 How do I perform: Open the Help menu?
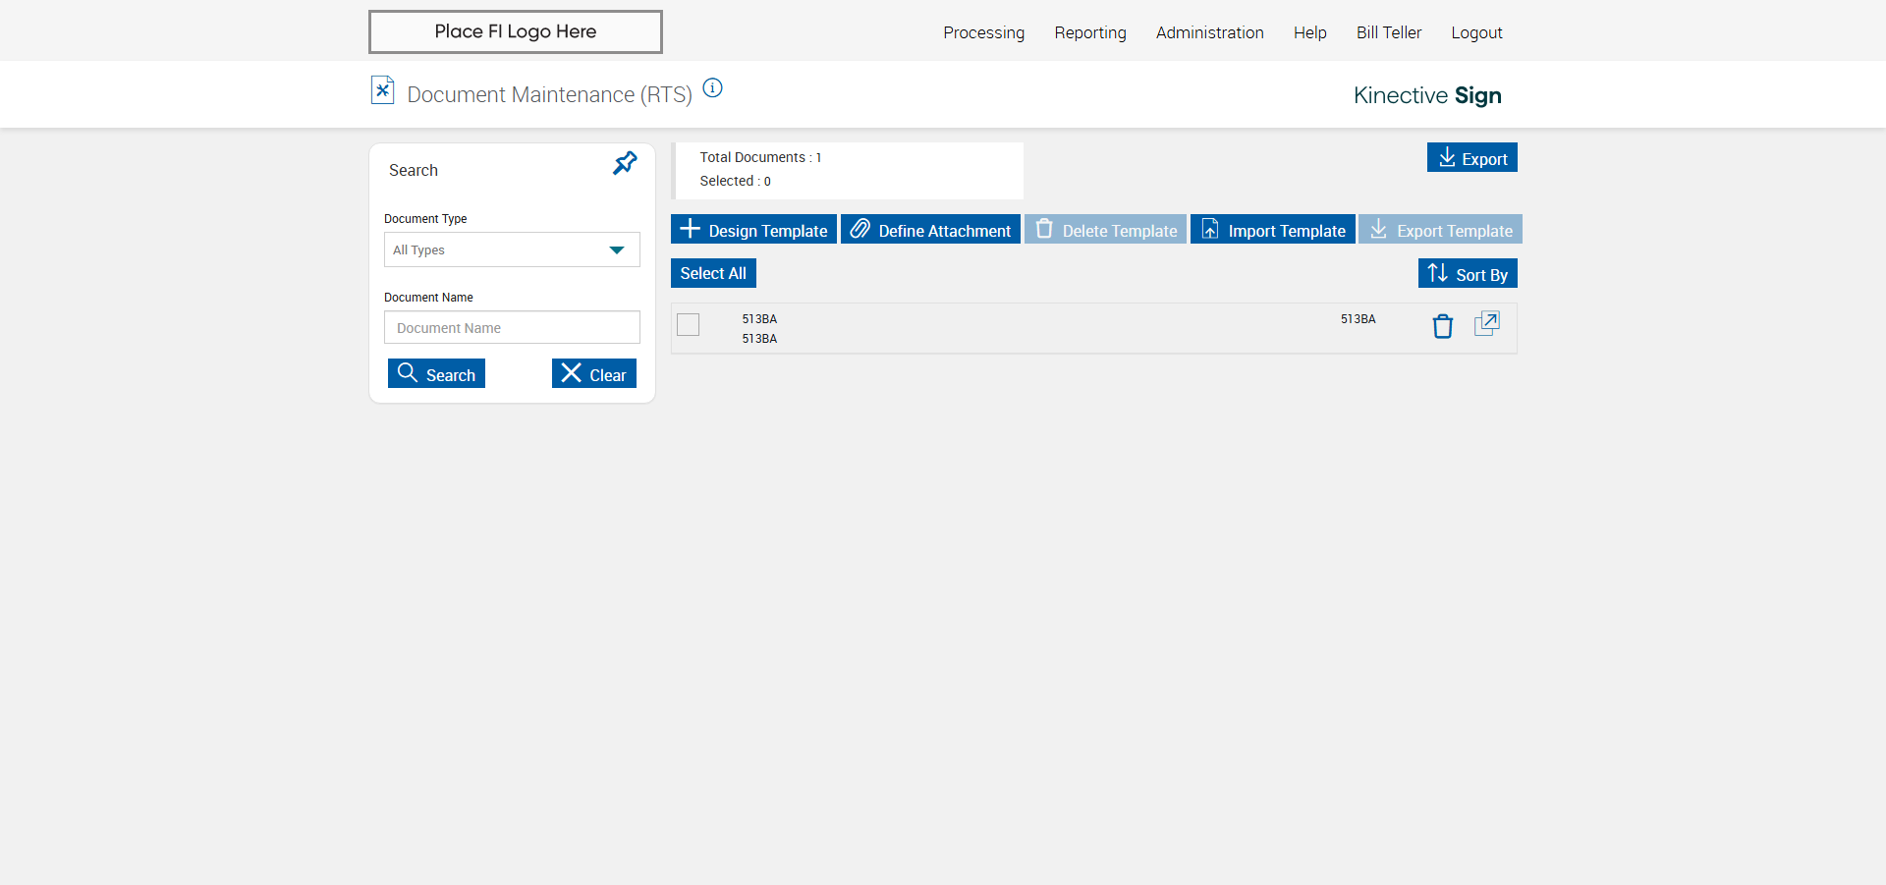pyautogui.click(x=1309, y=32)
